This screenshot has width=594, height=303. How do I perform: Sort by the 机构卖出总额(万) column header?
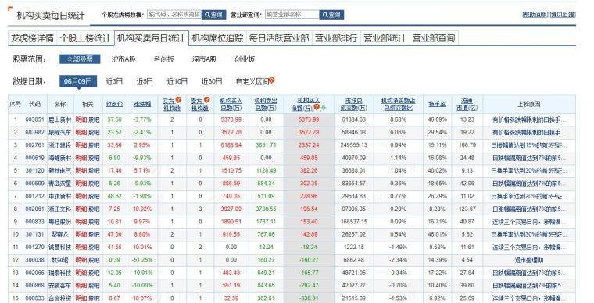coord(266,105)
